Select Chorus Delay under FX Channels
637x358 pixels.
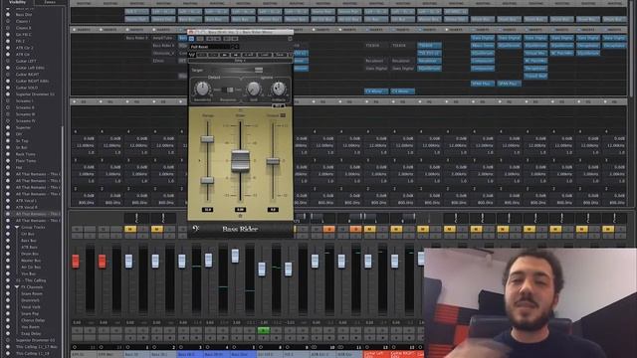[33, 320]
